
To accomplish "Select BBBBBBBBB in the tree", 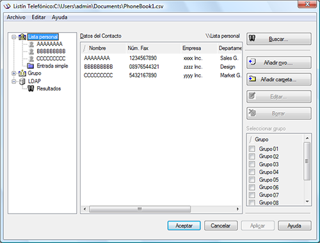I will (x=51, y=51).
